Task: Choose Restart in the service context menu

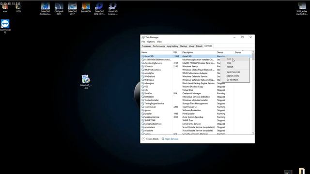Action: click(235, 67)
